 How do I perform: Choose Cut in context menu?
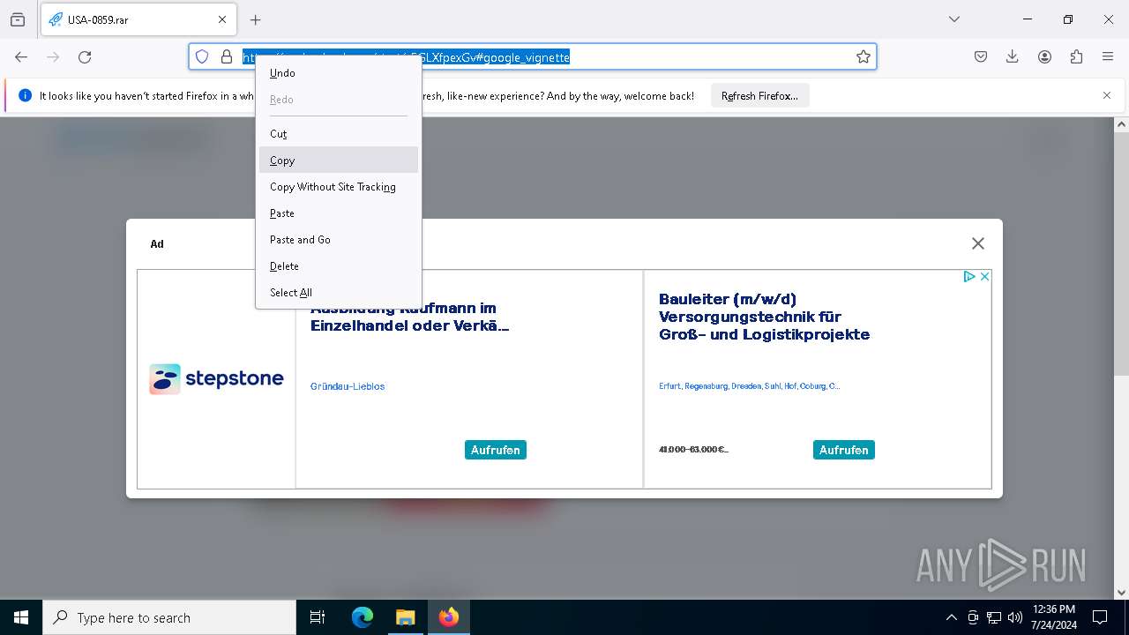click(x=339, y=134)
